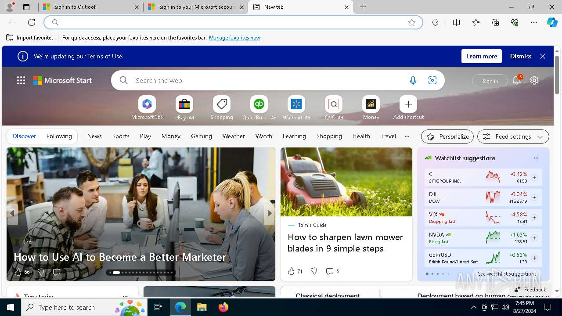Click the Sign in button
The width and height of the screenshot is (562, 316).
tap(490, 81)
